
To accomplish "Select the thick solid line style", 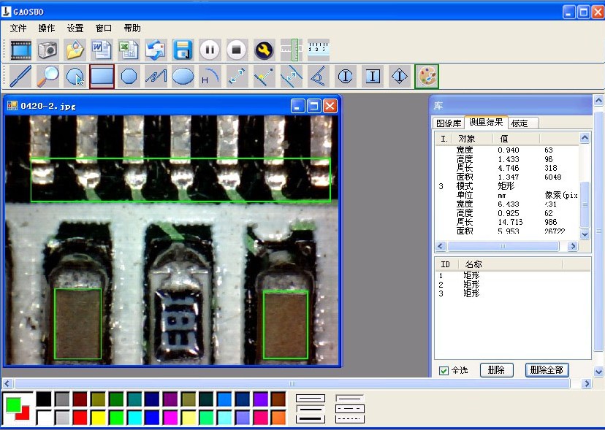I will 311,419.
